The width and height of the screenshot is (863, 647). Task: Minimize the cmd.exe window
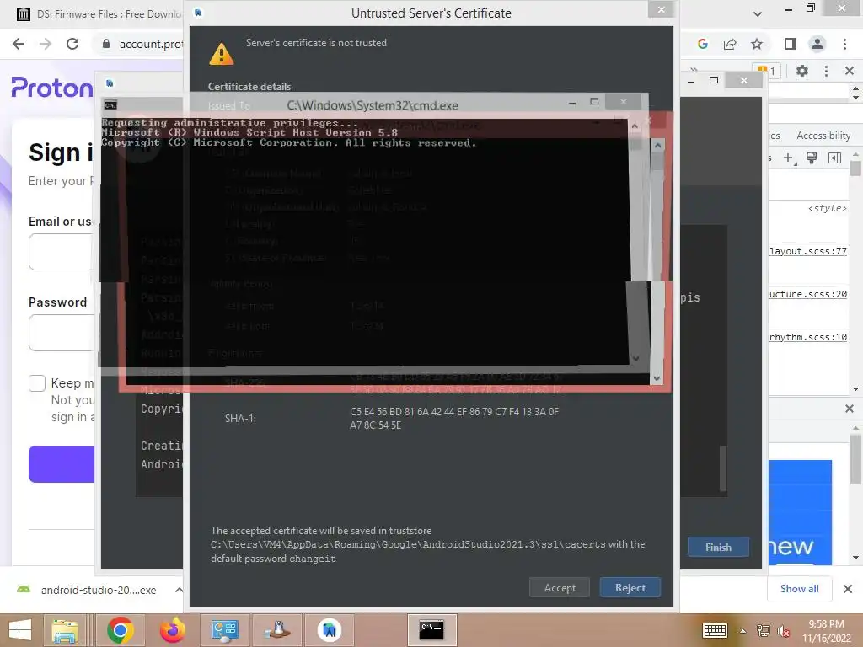(572, 102)
